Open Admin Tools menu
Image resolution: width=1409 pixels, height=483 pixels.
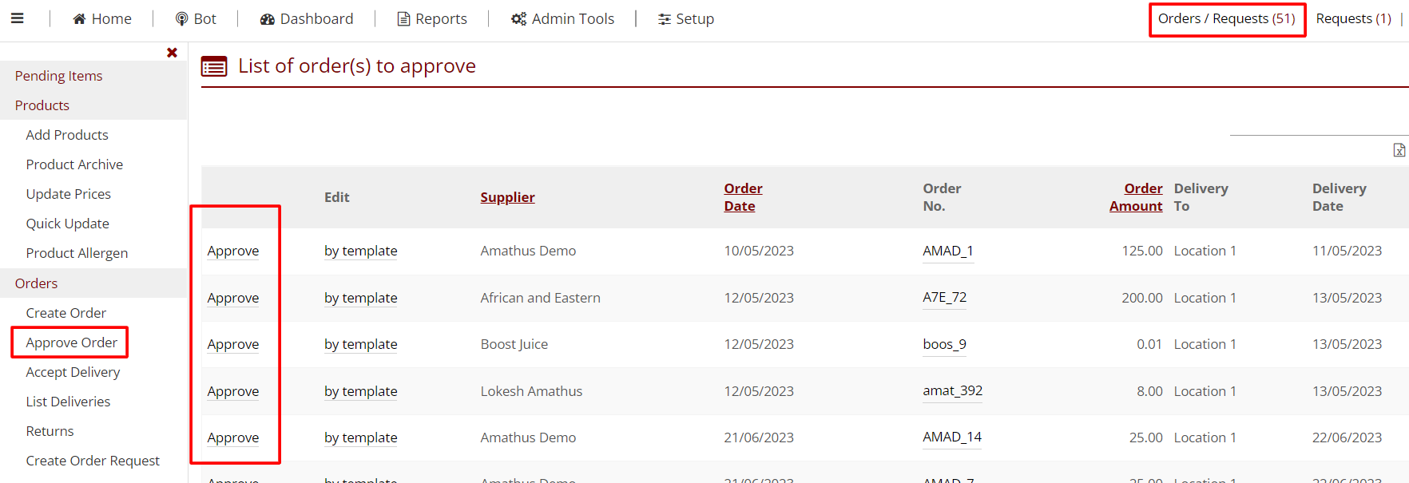point(562,18)
